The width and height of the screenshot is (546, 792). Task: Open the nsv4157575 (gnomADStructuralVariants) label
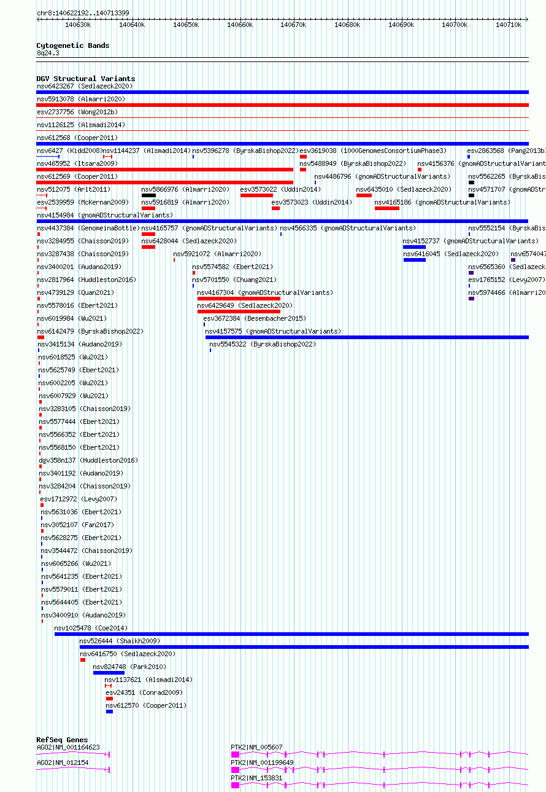click(273, 331)
